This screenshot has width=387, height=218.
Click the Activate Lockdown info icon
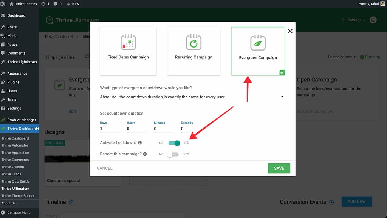point(140,143)
